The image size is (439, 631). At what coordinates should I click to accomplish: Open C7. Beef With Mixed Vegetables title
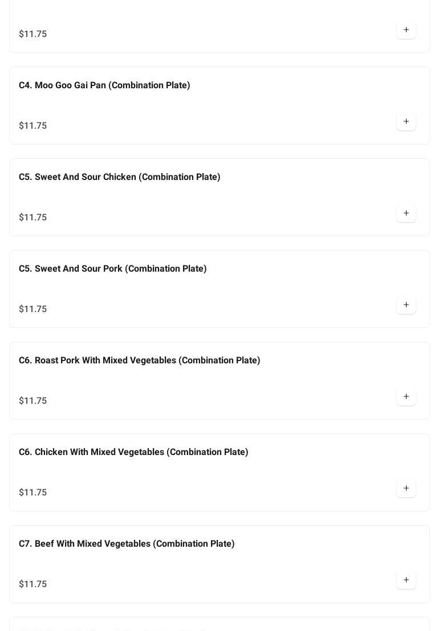tap(127, 544)
